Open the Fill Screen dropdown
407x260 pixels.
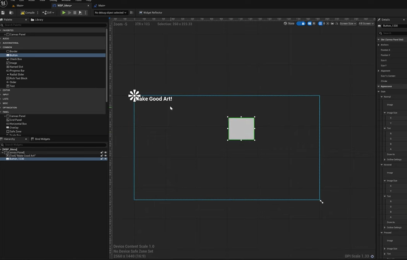point(366,24)
